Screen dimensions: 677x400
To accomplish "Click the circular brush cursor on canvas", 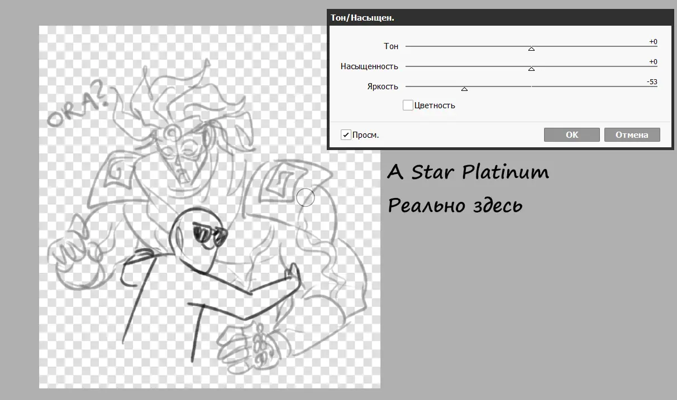I will pyautogui.click(x=306, y=197).
